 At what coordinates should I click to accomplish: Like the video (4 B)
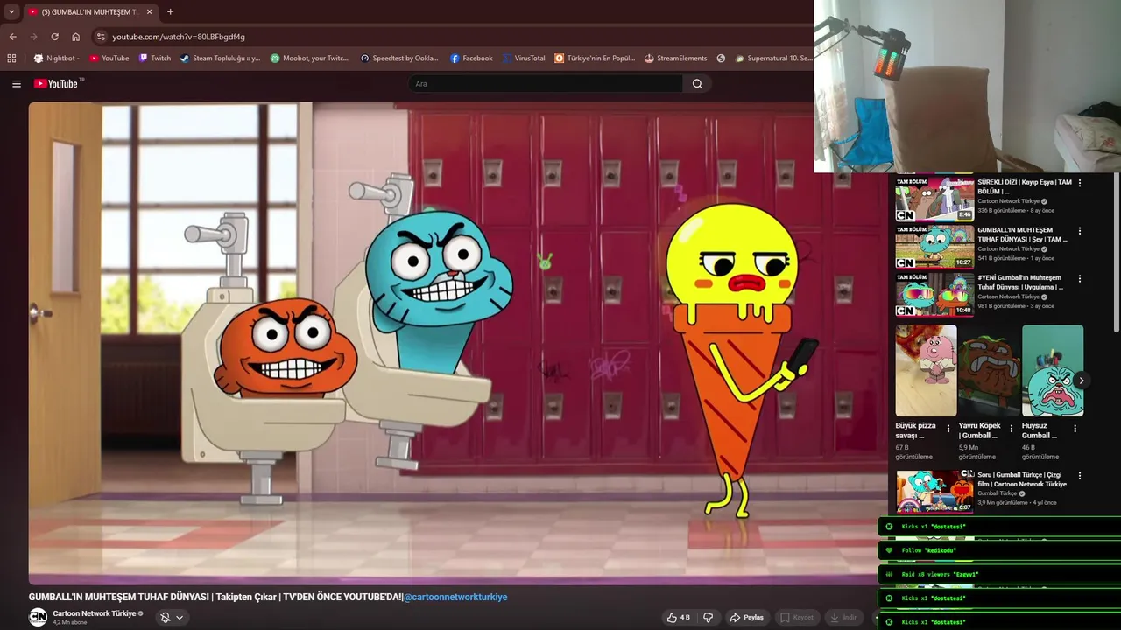[679, 617]
